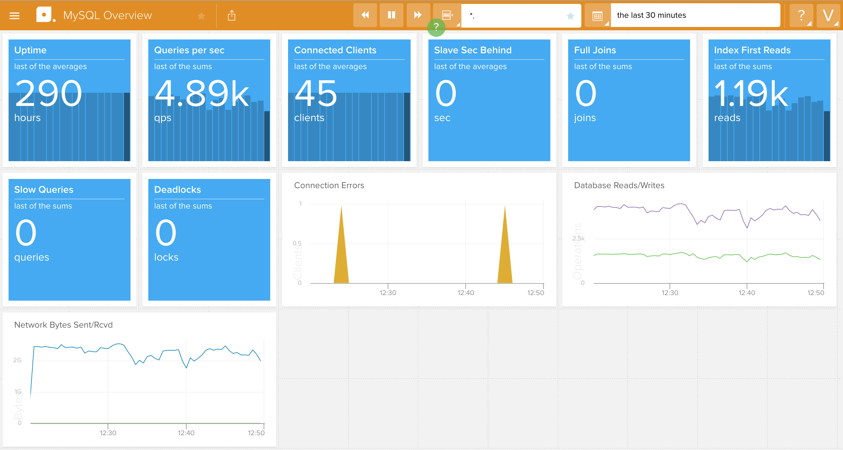Viewport: 843px width, 450px height.
Task: Favorite the MySQL Overview dashboard star
Action: tap(201, 15)
